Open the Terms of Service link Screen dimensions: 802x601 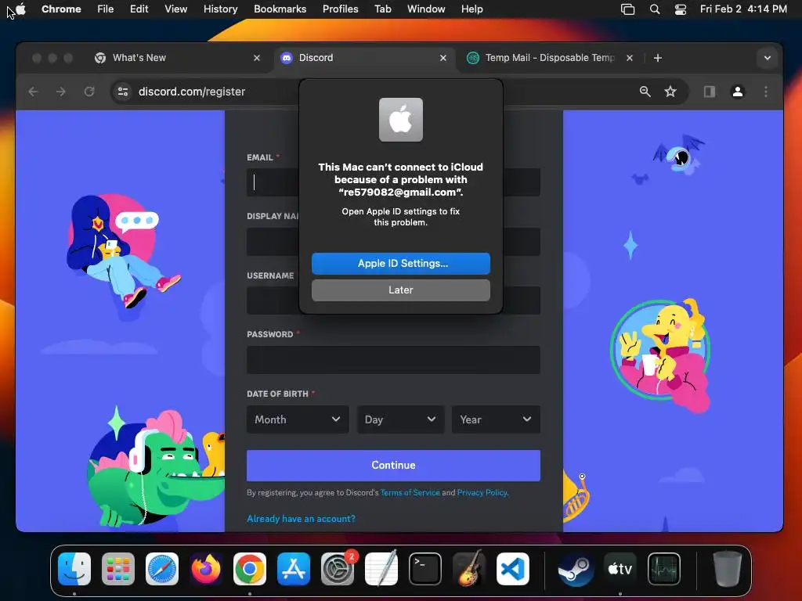click(x=410, y=493)
